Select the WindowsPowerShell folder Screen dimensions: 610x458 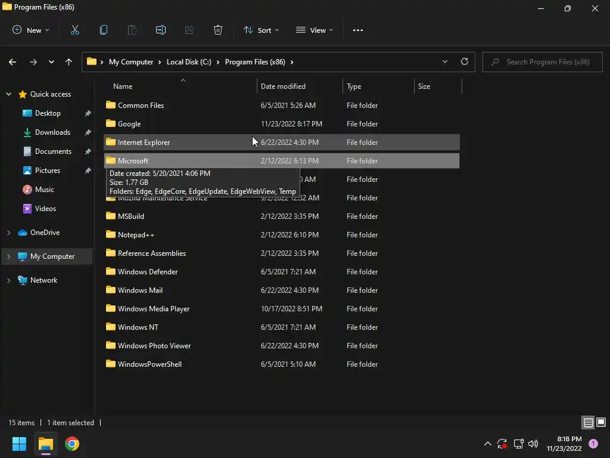281,364
